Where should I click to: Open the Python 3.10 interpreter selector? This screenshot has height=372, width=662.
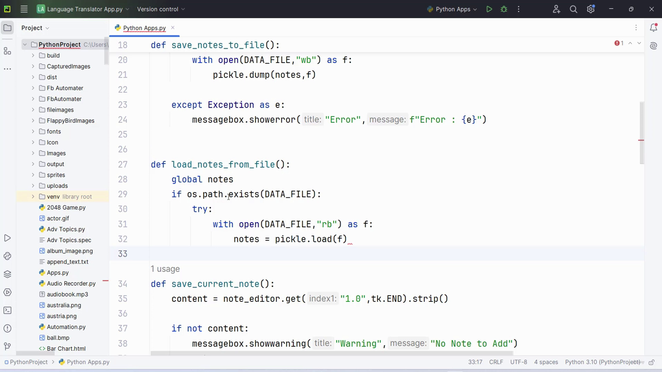pyautogui.click(x=603, y=362)
